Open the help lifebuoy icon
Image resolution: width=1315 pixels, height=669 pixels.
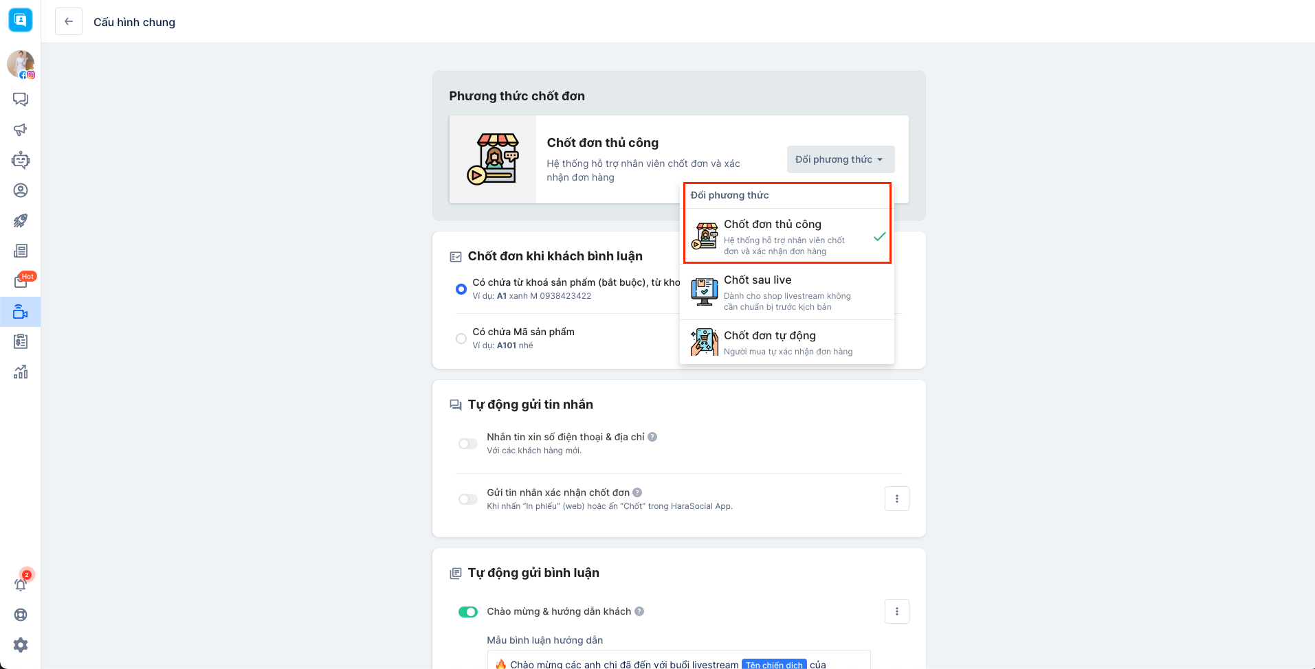click(x=21, y=615)
